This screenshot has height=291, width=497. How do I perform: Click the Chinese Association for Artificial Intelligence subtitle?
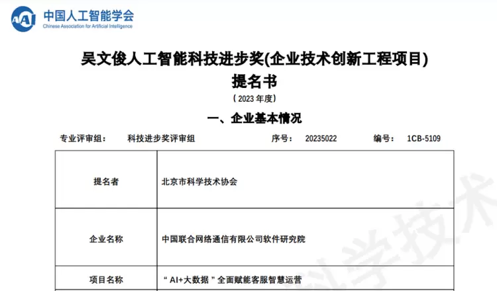[x=87, y=28]
